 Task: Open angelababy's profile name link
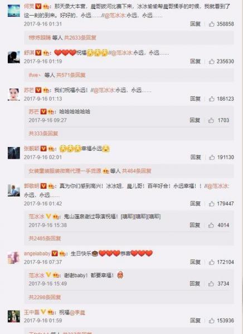coord(37,253)
